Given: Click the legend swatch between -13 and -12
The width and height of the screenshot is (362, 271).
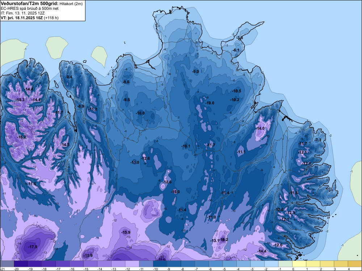Looking at the screenshot, I should (118, 264).
